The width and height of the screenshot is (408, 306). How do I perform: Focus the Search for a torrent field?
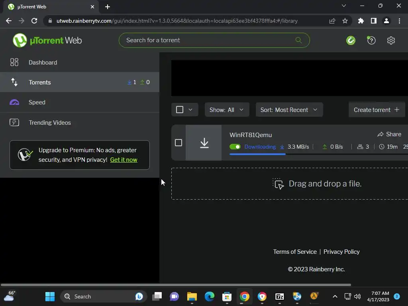[214, 40]
